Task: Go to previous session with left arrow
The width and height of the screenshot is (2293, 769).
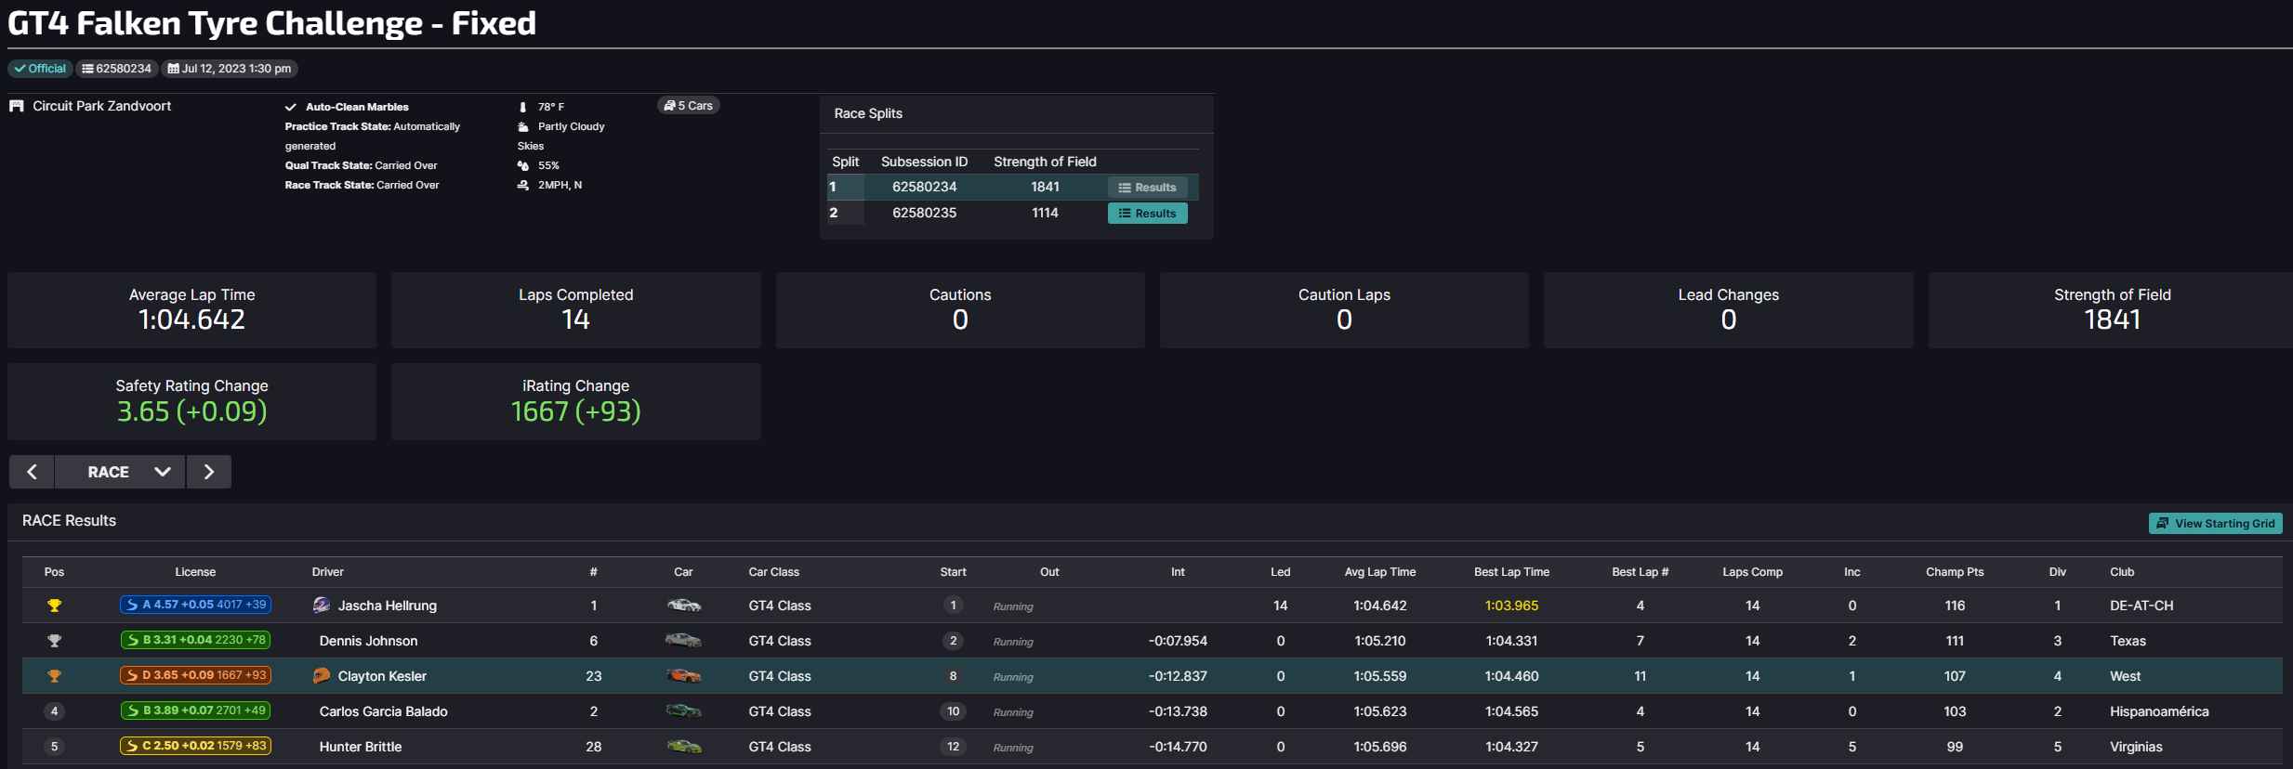Action: (32, 472)
